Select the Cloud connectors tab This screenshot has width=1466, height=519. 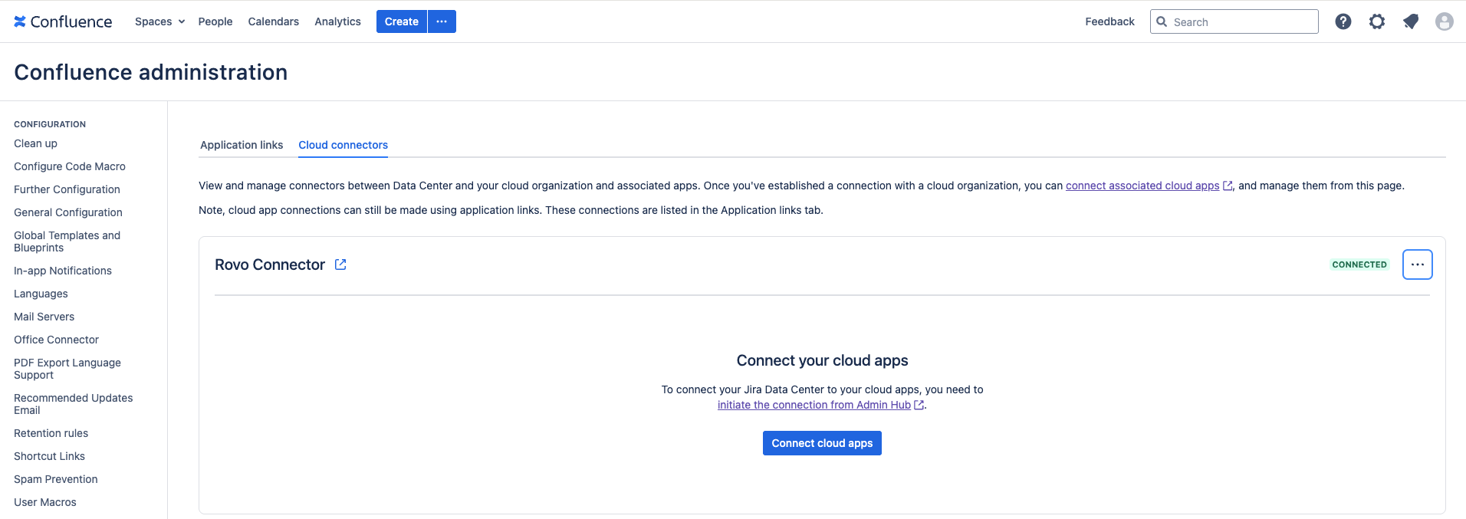pos(343,145)
